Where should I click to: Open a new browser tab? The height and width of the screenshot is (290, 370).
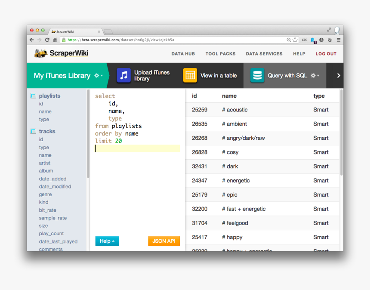click(108, 31)
